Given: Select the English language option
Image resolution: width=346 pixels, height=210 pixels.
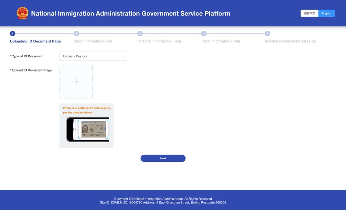Looking at the screenshot, I should click(x=326, y=13).
